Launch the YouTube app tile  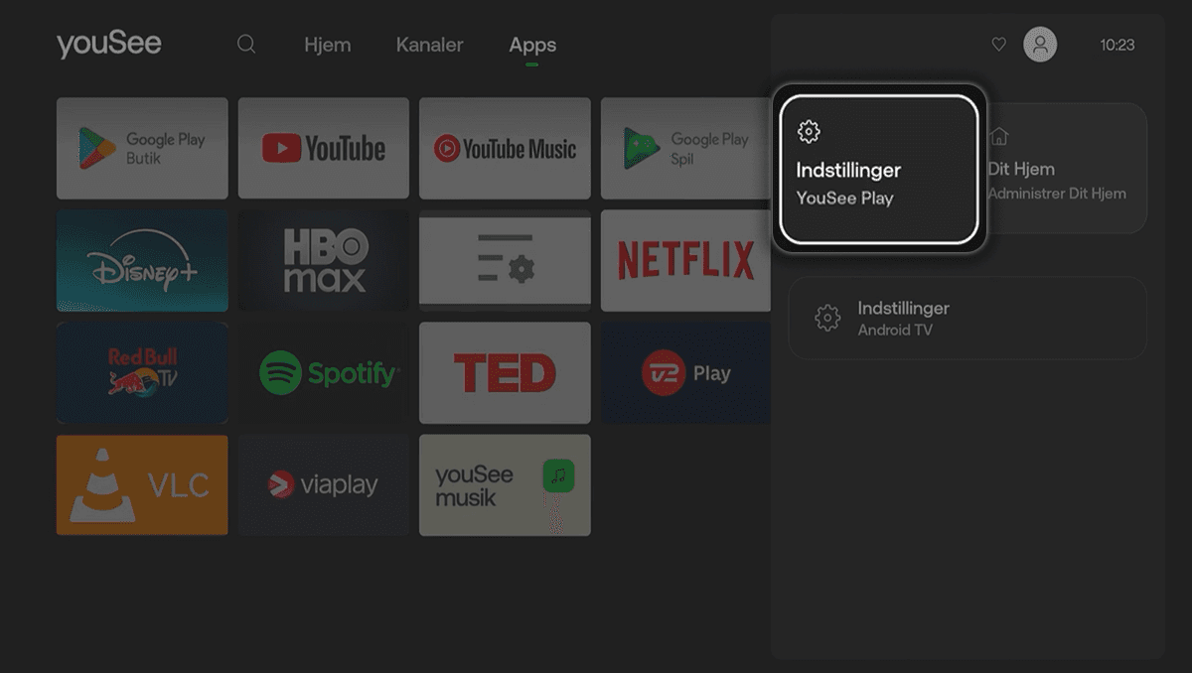click(x=324, y=148)
